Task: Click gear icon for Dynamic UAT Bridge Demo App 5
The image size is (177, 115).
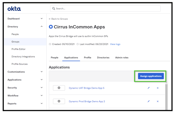Action: coord(59,88)
